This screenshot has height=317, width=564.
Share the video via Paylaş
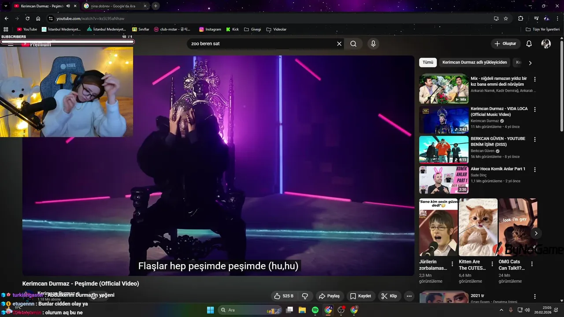(x=329, y=296)
